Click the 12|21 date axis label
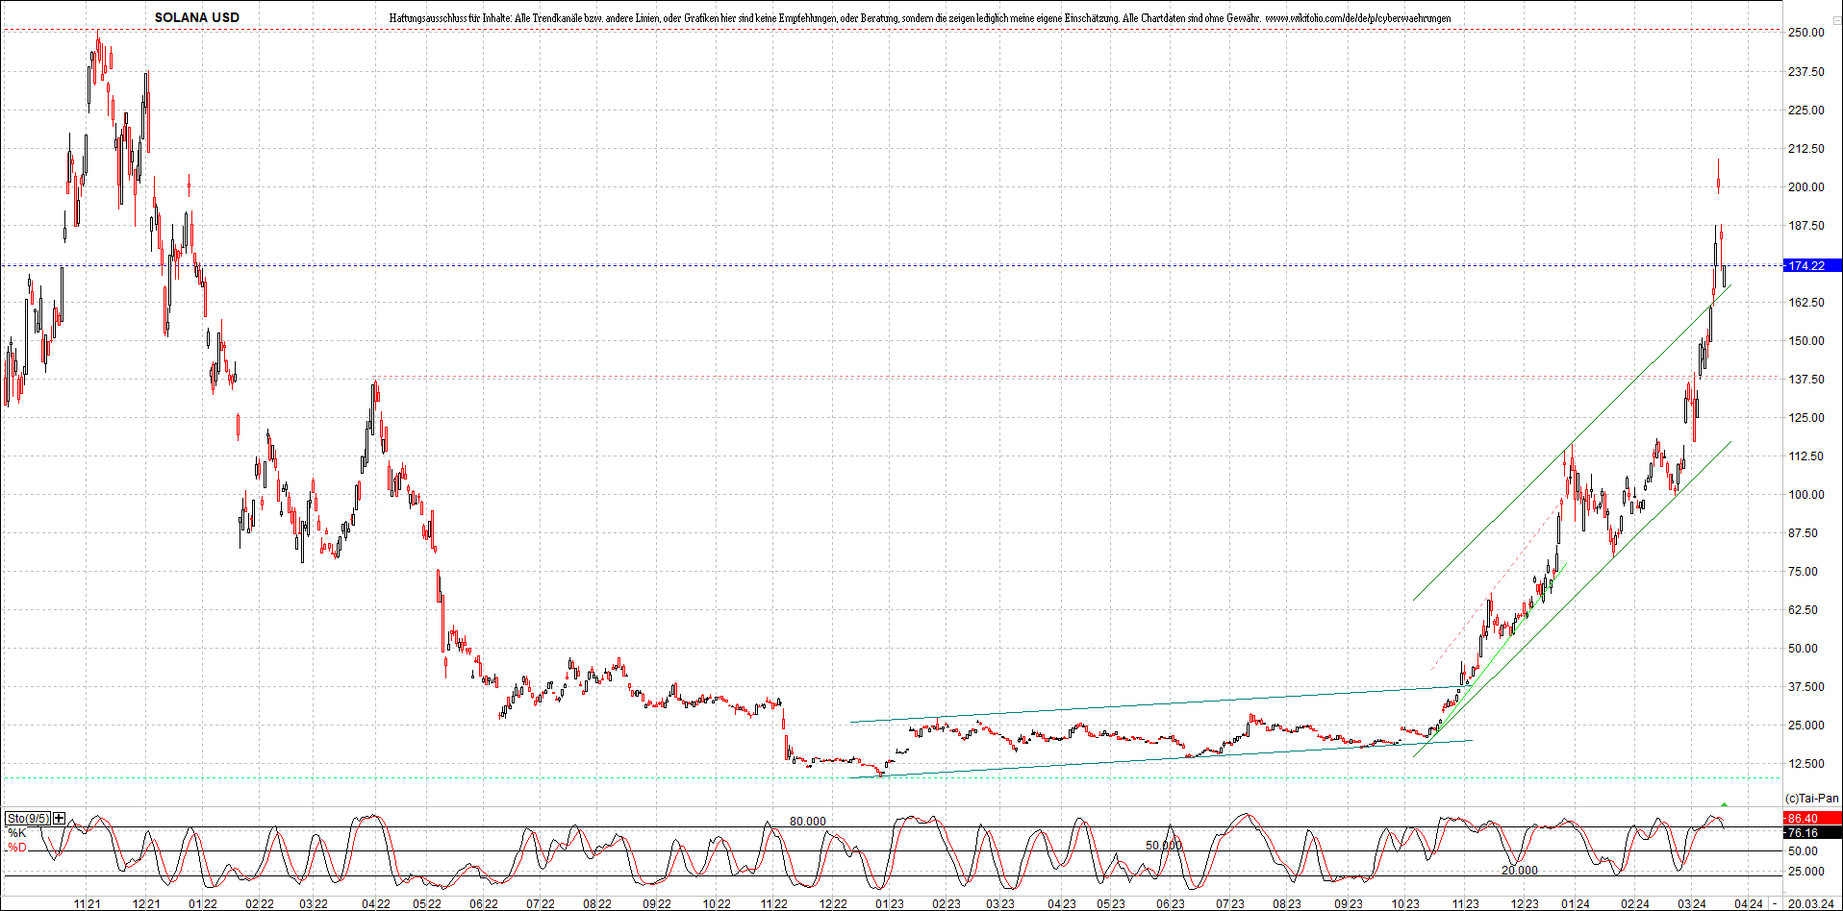 (146, 904)
